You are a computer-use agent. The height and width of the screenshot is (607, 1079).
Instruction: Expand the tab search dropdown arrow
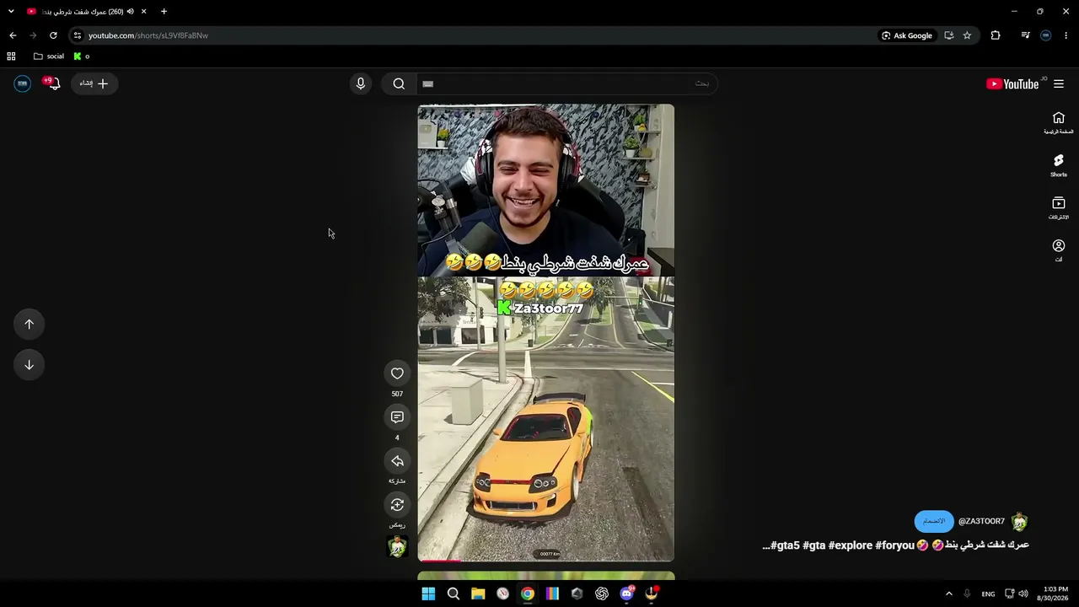[11, 12]
